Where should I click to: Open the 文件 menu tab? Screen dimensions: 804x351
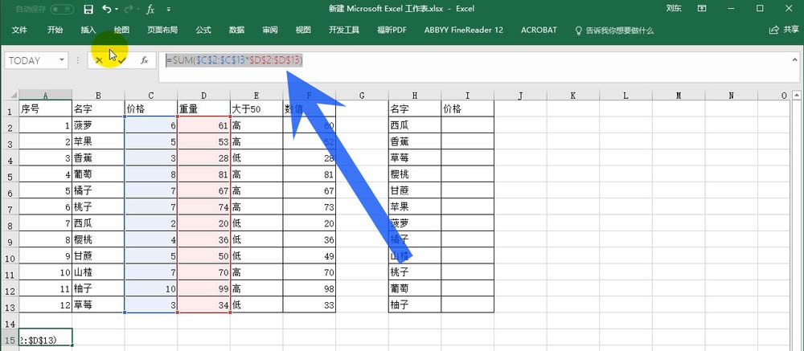[19, 31]
